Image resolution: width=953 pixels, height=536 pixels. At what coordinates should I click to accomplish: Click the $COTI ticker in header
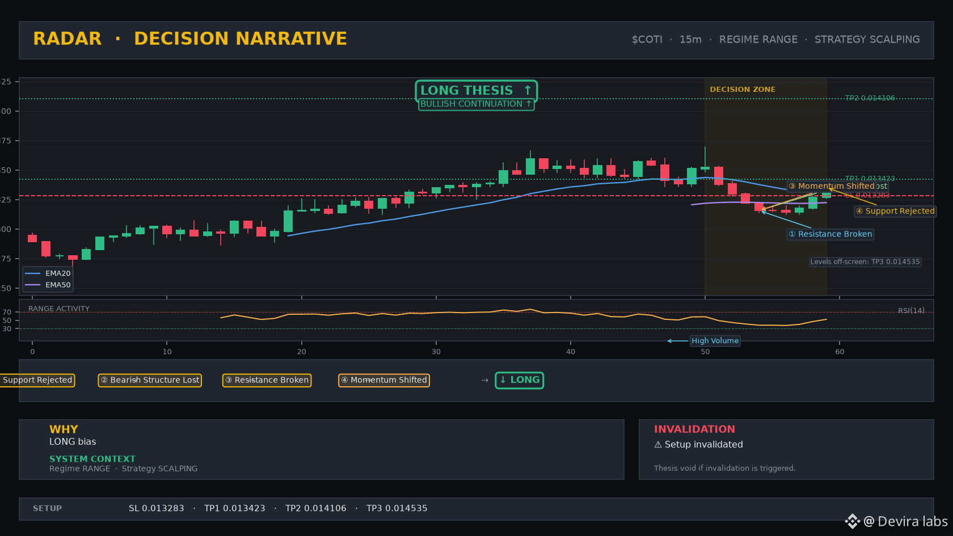pos(647,40)
